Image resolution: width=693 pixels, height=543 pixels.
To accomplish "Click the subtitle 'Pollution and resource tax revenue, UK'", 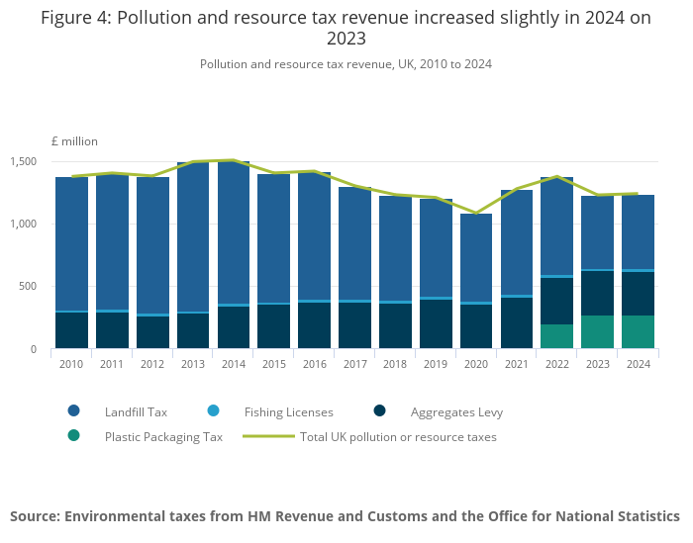I will (x=346, y=64).
